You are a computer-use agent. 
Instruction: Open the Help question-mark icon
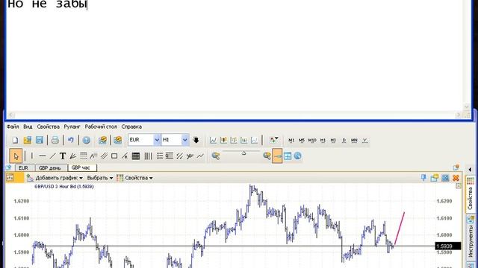87,140
